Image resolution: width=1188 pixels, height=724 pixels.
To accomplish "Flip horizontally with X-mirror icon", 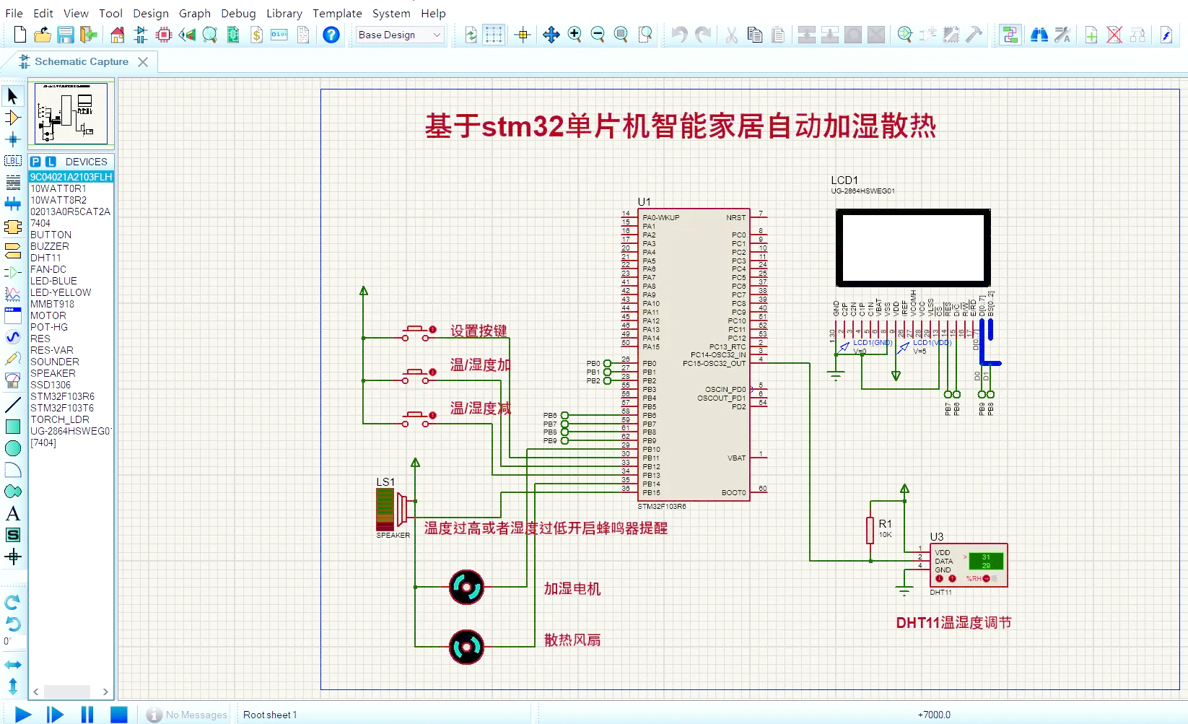I will tap(13, 664).
